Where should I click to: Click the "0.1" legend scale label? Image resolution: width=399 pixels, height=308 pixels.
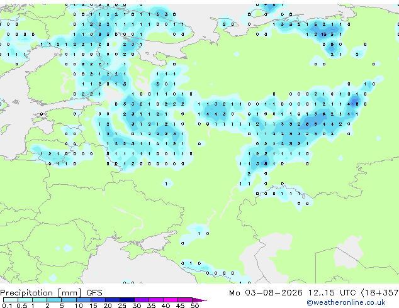[x=7, y=305]
